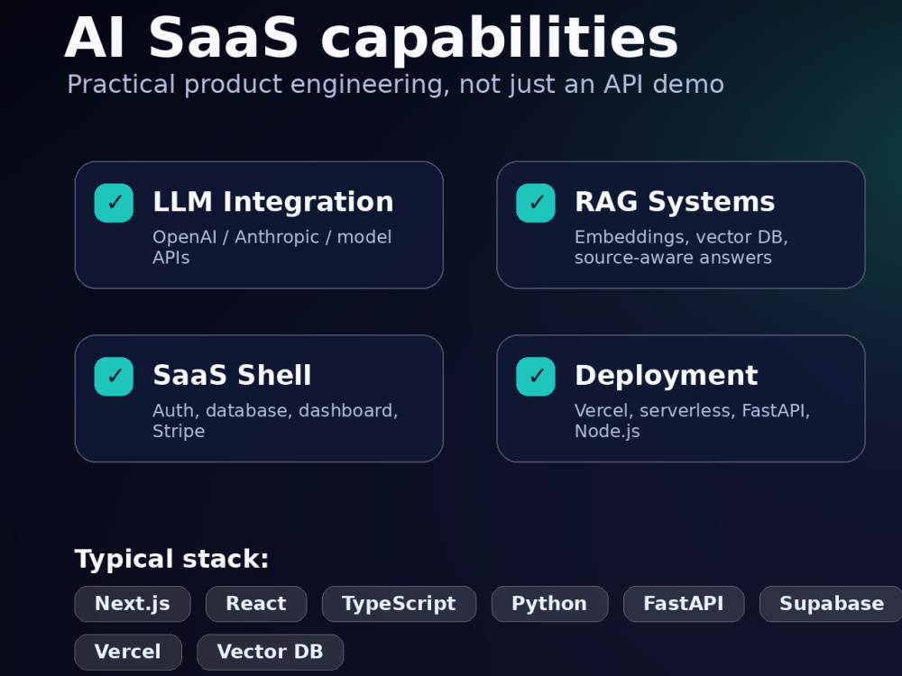
Task: Select the Vercel stack pill
Action: (128, 652)
